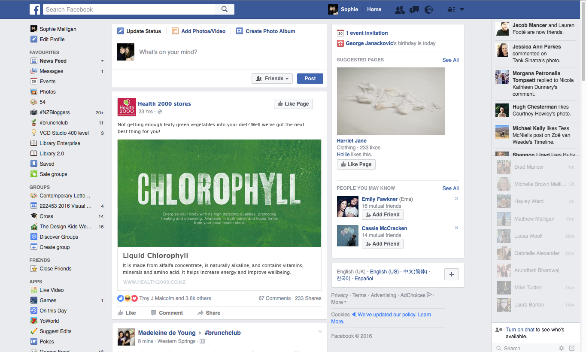Open the privacy shortcuts lock icon
Viewport: 586px width, 352px height.
tap(451, 9)
